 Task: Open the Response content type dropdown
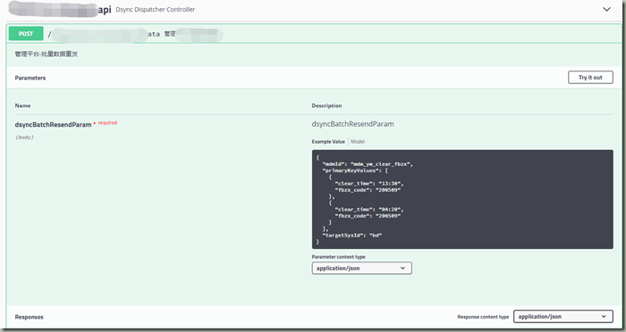pyautogui.click(x=563, y=317)
